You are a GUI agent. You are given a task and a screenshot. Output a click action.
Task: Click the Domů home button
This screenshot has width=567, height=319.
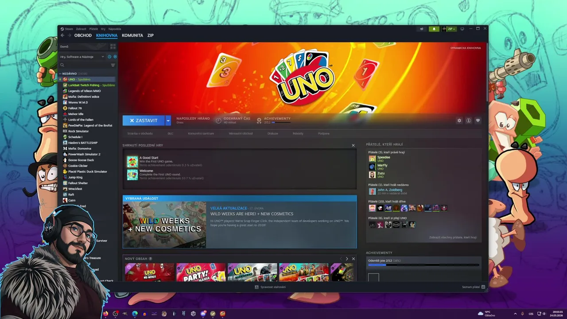click(x=83, y=47)
